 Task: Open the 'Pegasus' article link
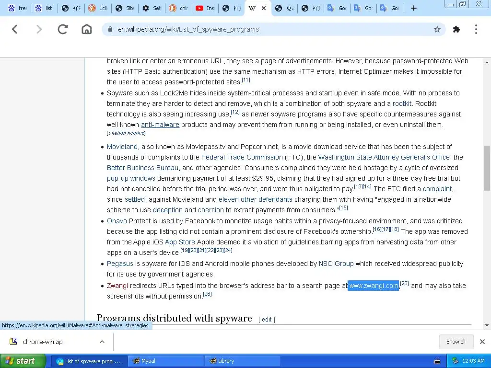tap(120, 264)
